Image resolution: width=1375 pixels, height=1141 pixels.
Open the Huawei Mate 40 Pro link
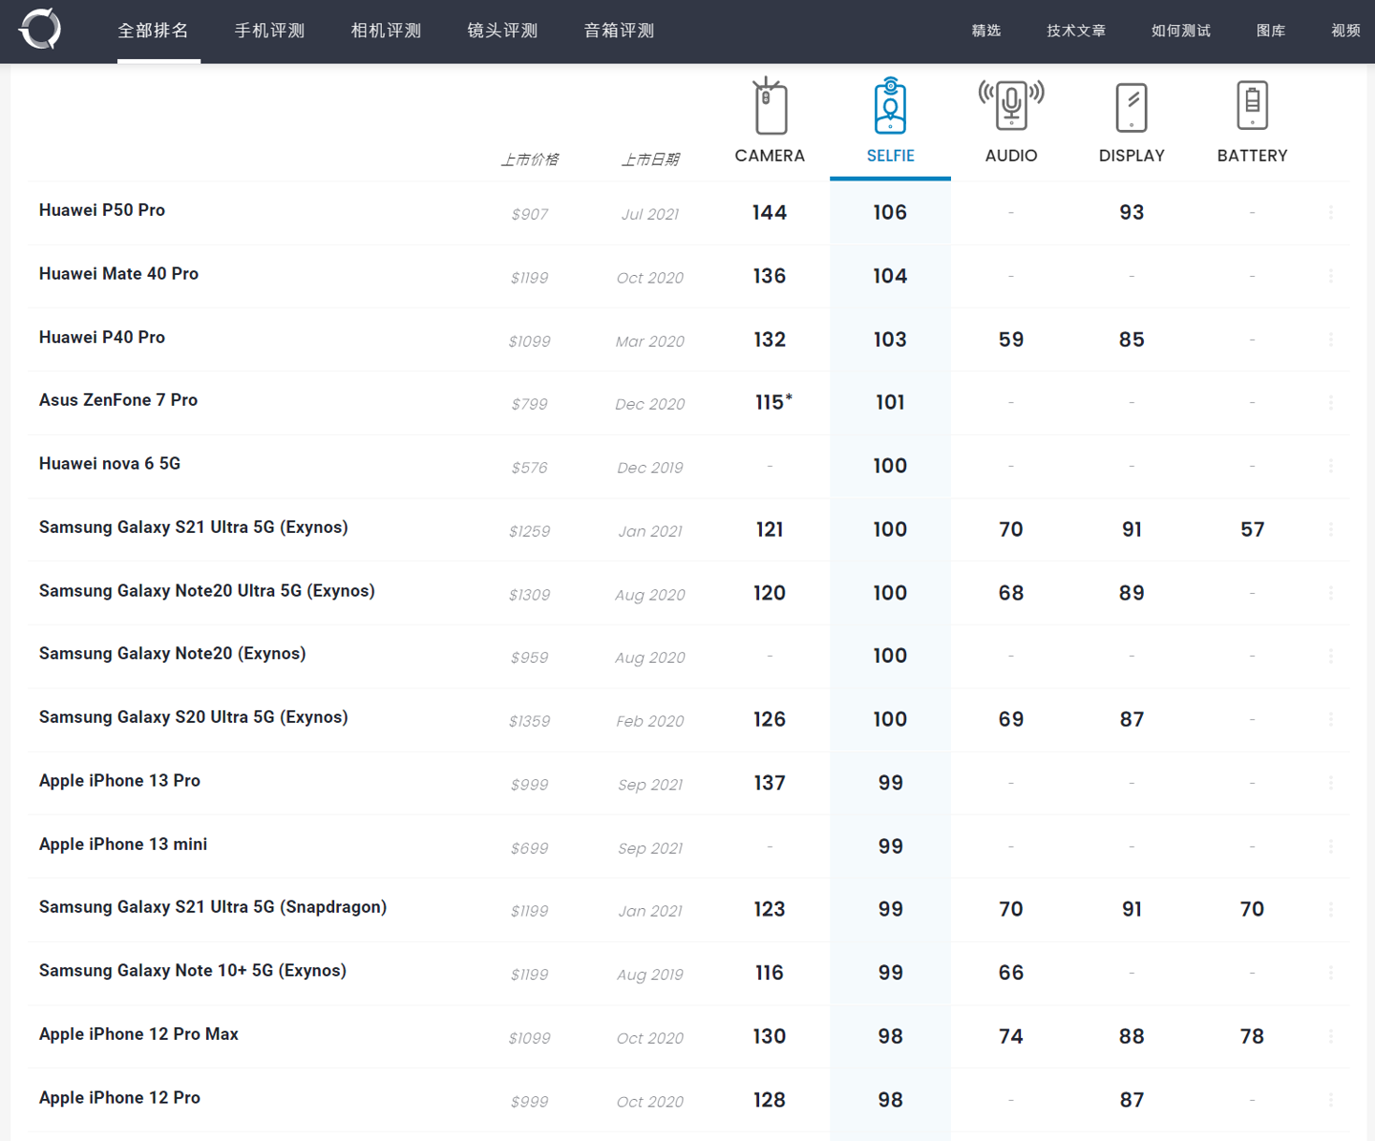click(118, 274)
